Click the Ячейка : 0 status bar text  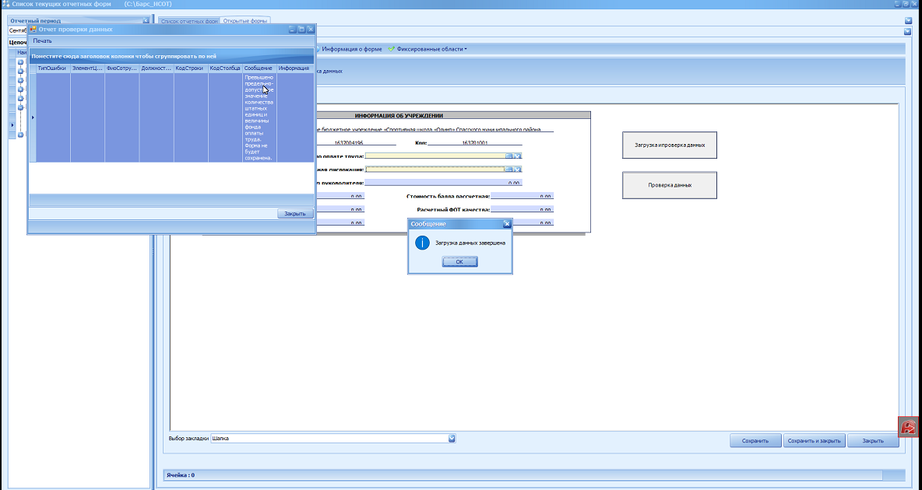pos(181,474)
